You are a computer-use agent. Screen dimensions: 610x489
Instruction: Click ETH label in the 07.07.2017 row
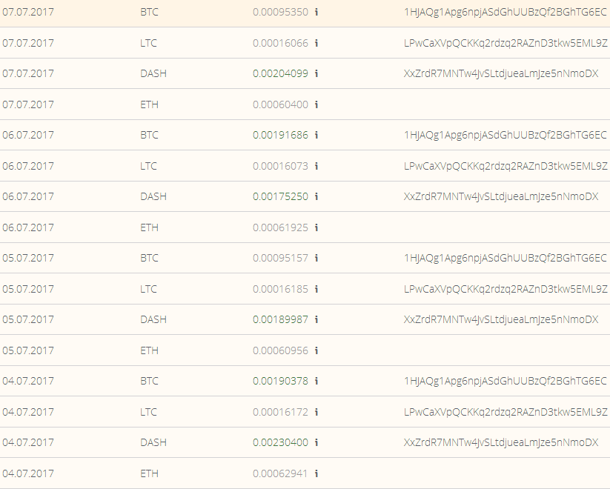150,104
